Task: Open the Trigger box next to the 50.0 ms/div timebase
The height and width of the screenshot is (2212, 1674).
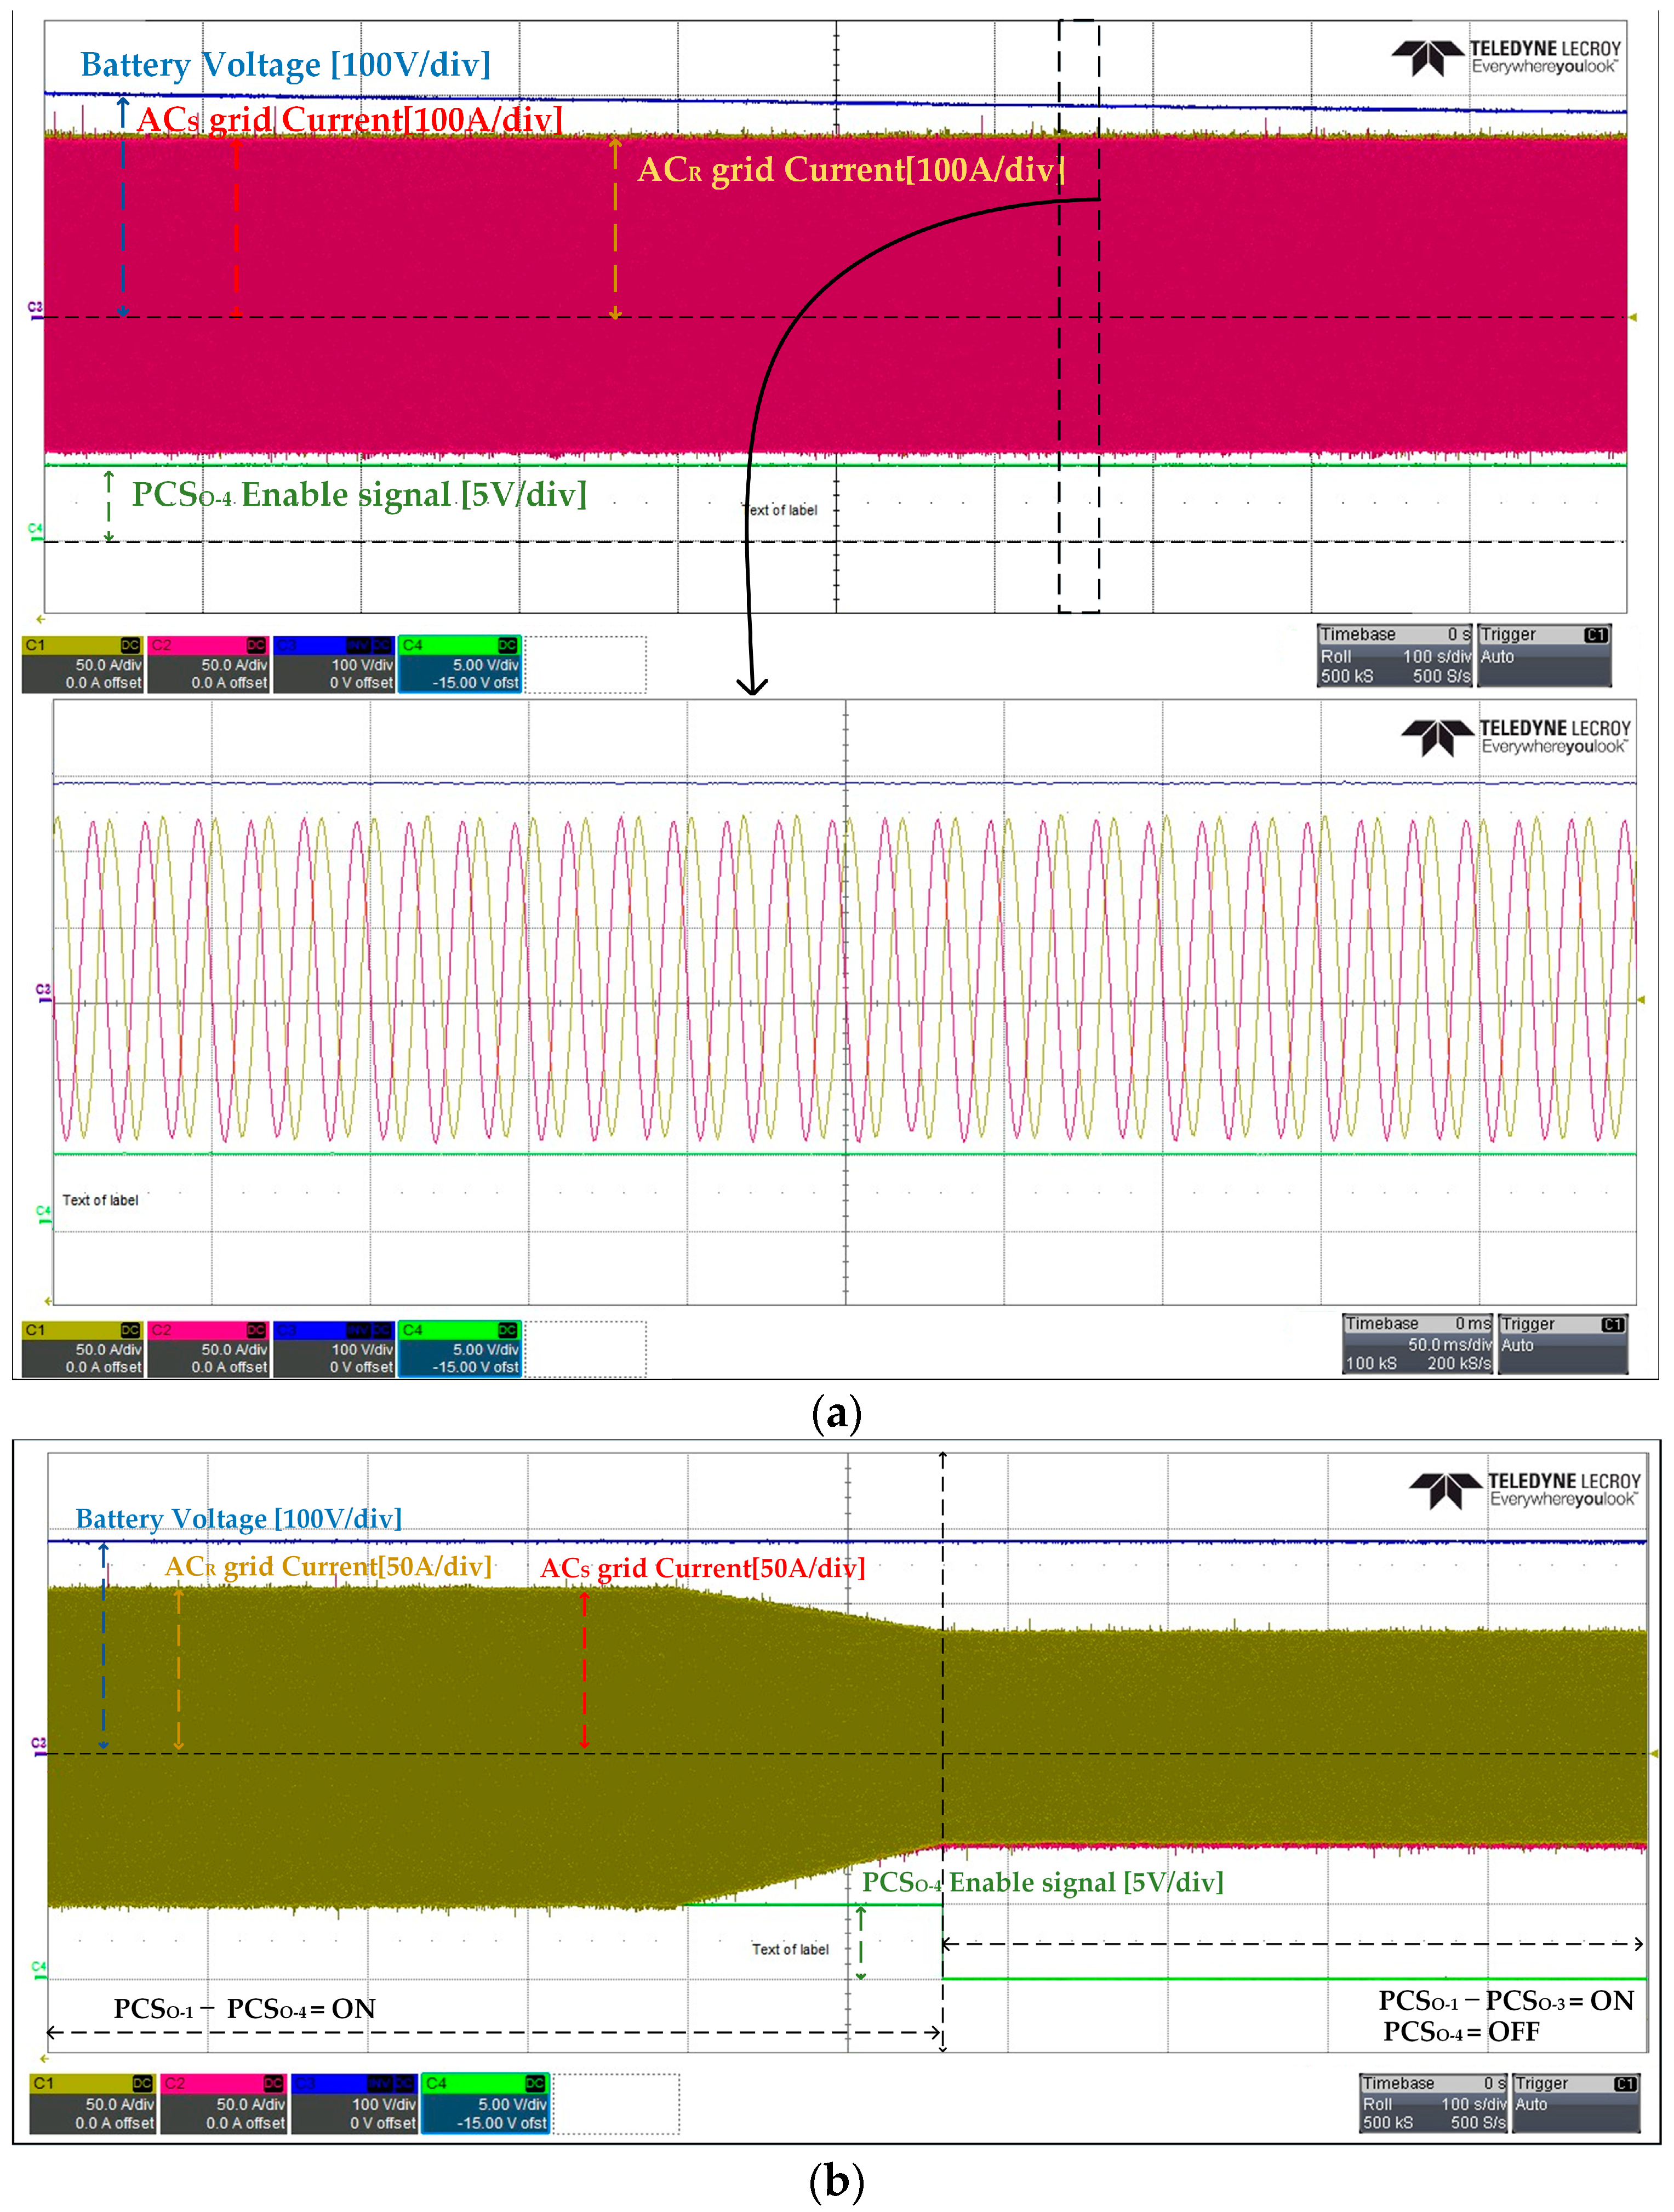Action: coord(1563,1344)
